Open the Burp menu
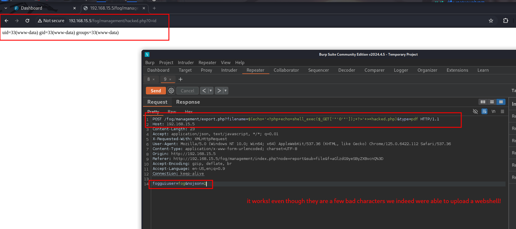Viewport: 516px width, 229px height. [150, 63]
